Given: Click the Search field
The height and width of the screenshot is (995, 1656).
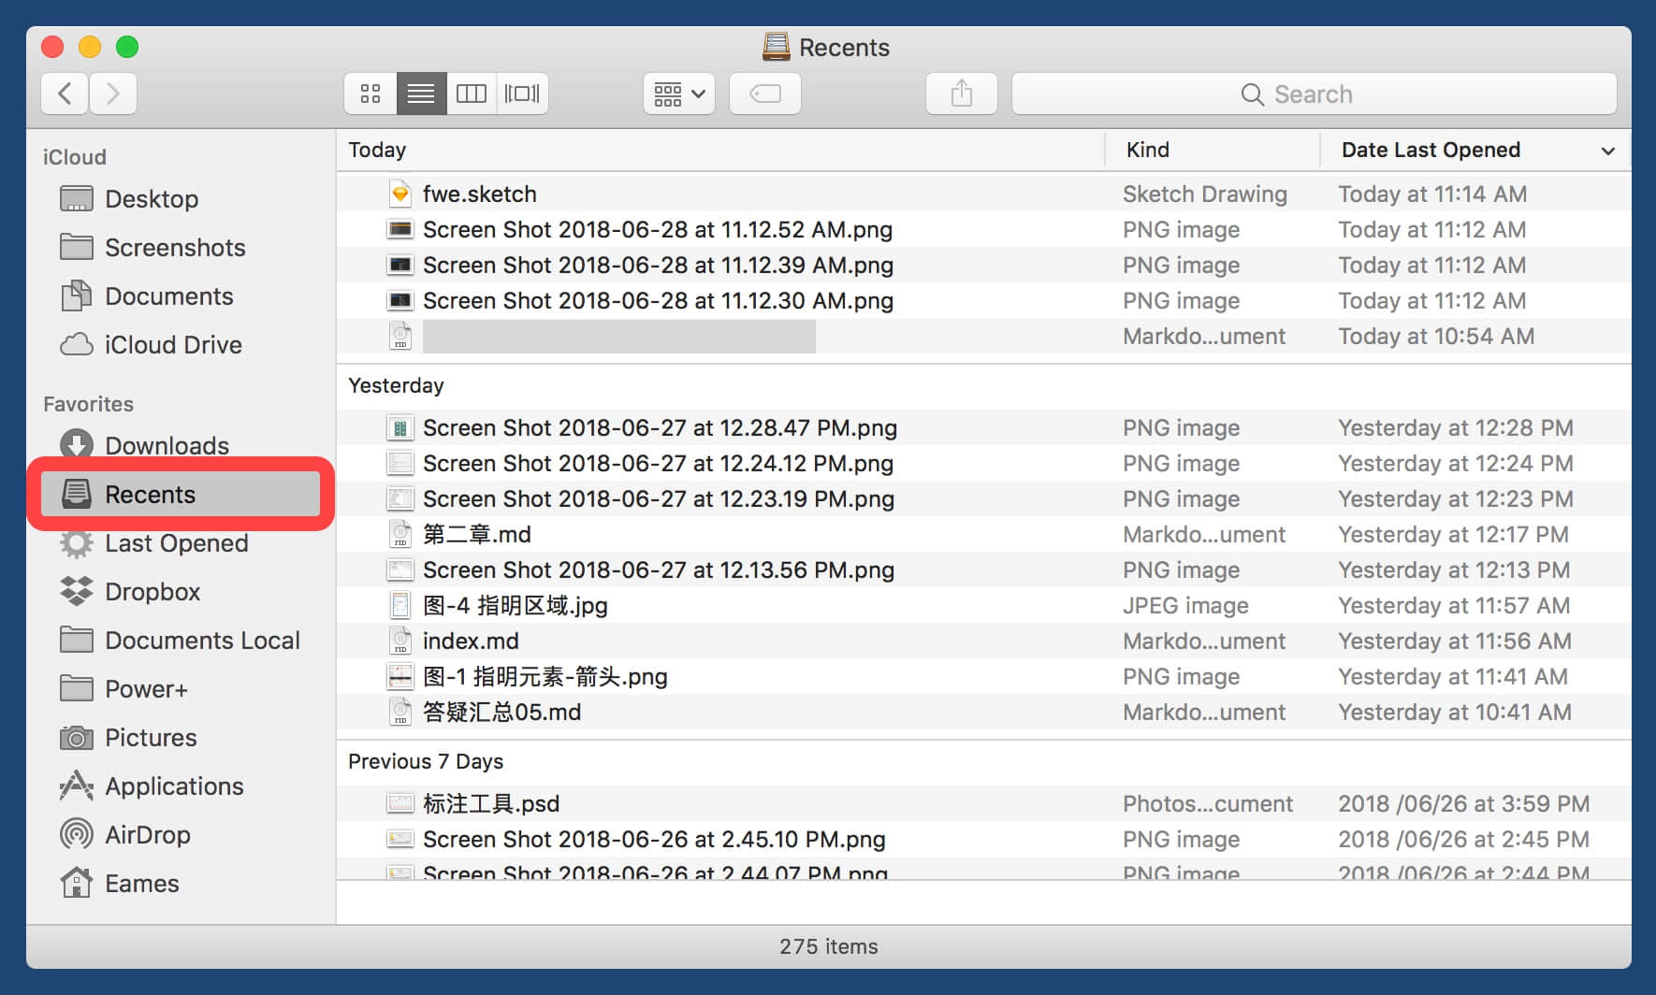Looking at the screenshot, I should point(1314,94).
